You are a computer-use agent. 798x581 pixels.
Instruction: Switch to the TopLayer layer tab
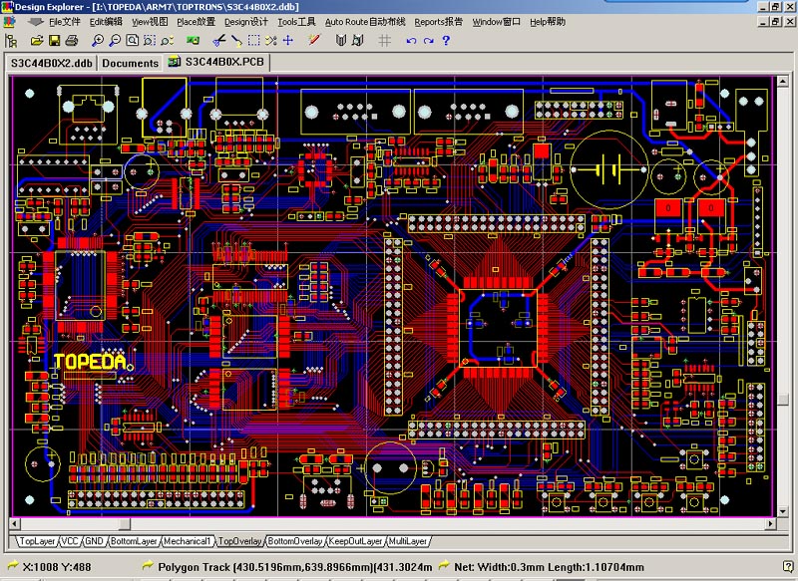coord(37,541)
